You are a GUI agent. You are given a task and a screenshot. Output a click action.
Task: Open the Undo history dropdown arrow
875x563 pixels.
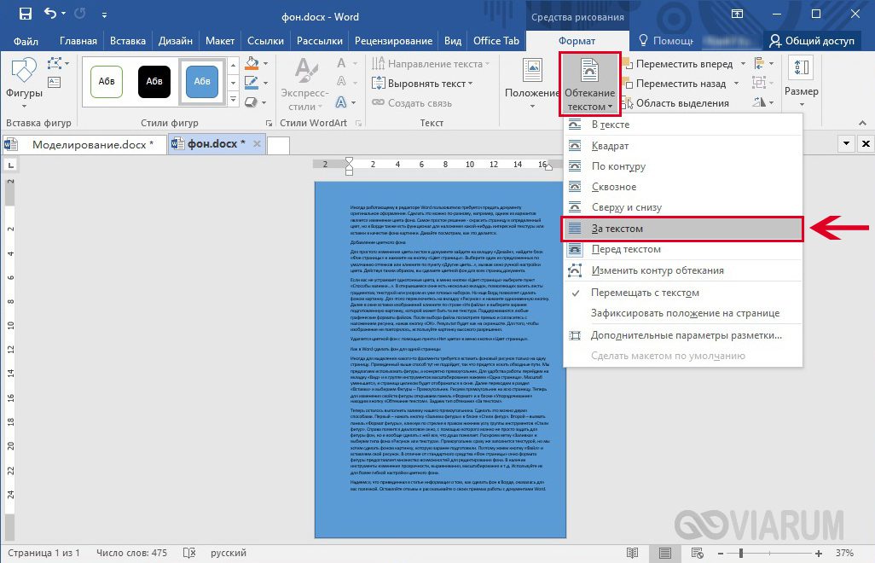[x=64, y=14]
